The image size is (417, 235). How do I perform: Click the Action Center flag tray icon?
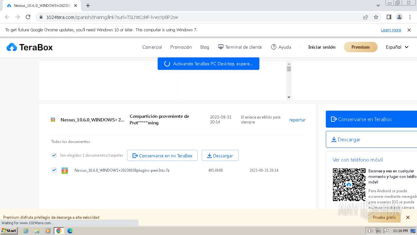(386, 231)
